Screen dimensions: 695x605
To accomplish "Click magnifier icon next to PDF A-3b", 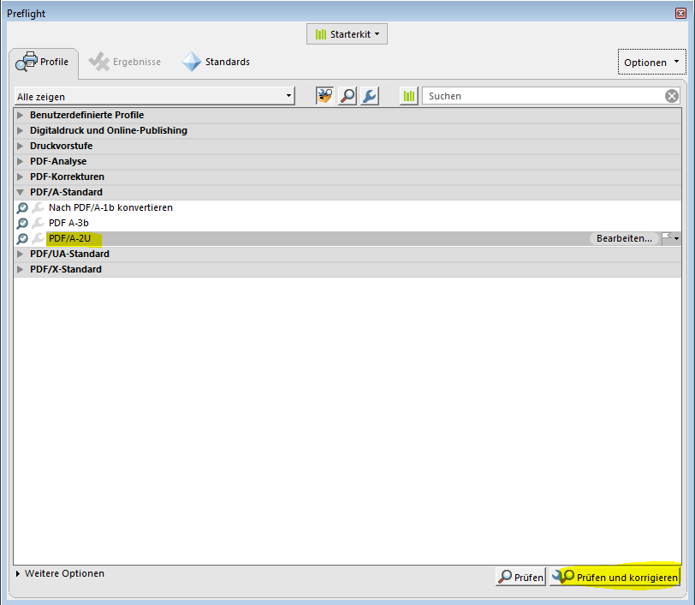I will 22,223.
